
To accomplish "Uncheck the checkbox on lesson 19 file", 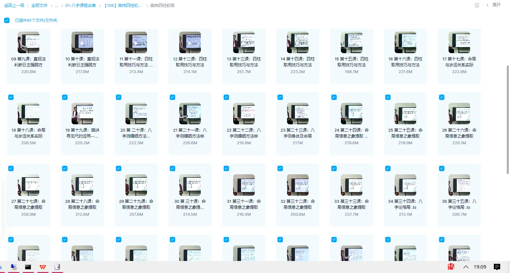I will point(65,97).
